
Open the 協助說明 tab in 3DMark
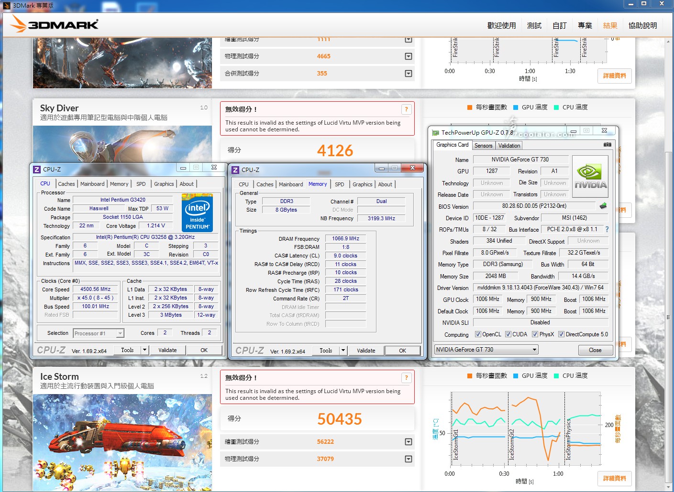642,25
